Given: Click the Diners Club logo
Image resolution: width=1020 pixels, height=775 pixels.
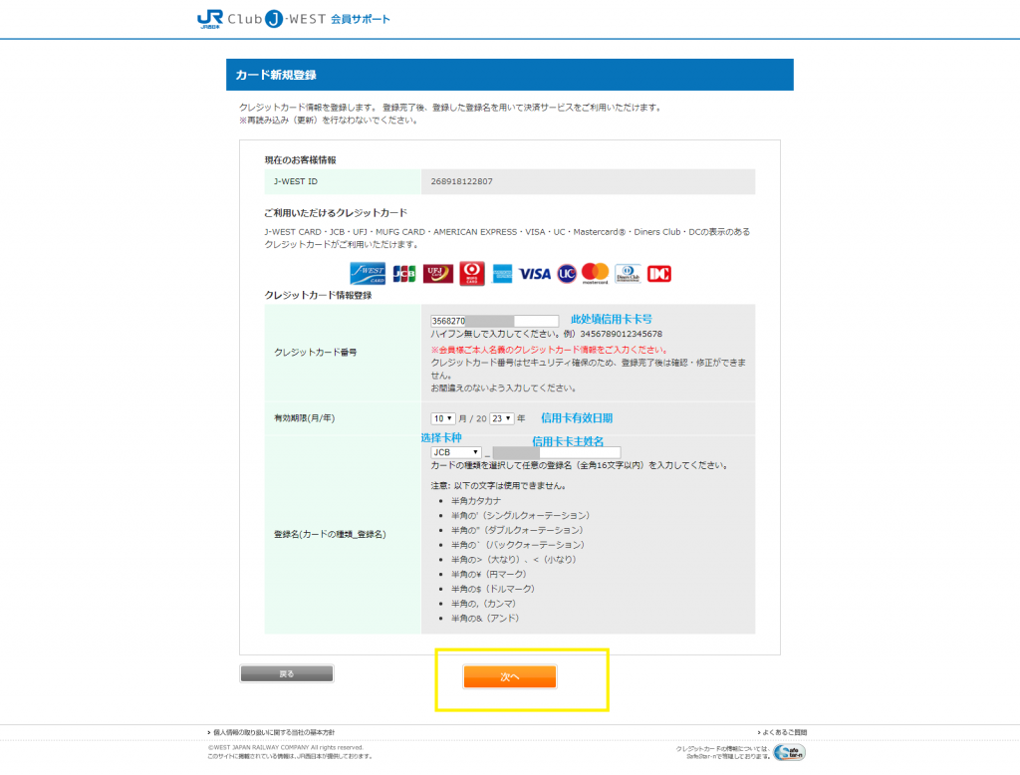Looking at the screenshot, I should tap(628, 272).
